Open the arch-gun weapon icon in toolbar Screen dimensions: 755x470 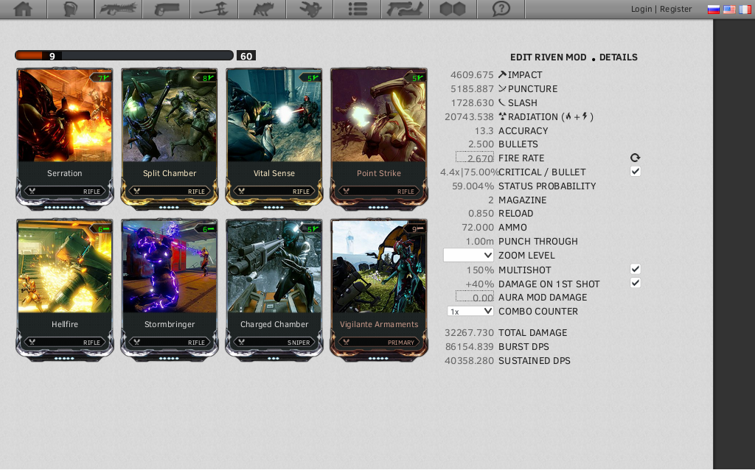[x=406, y=9]
